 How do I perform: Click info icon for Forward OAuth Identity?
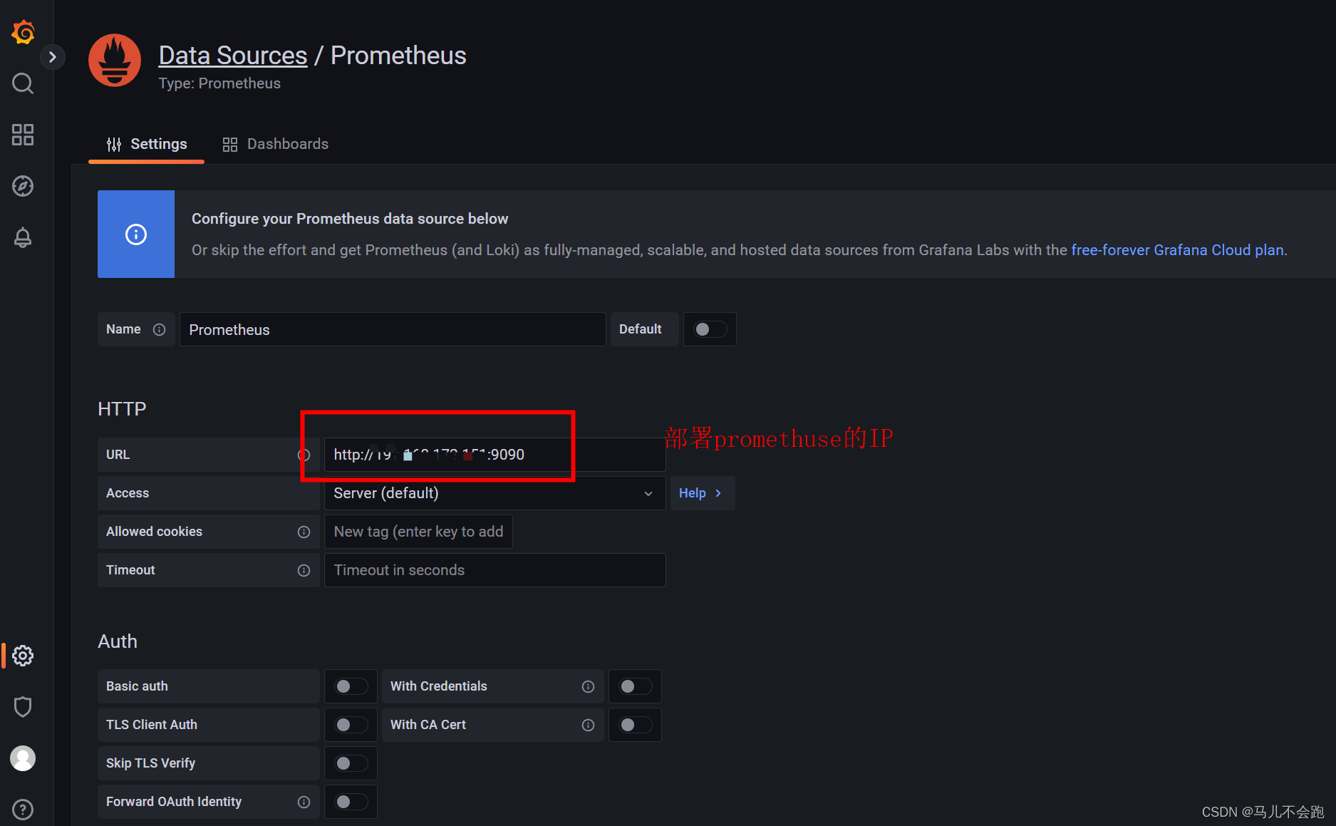pos(304,802)
